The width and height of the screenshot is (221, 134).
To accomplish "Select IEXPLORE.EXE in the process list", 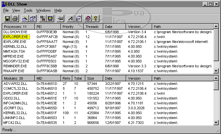I will (15, 42).
